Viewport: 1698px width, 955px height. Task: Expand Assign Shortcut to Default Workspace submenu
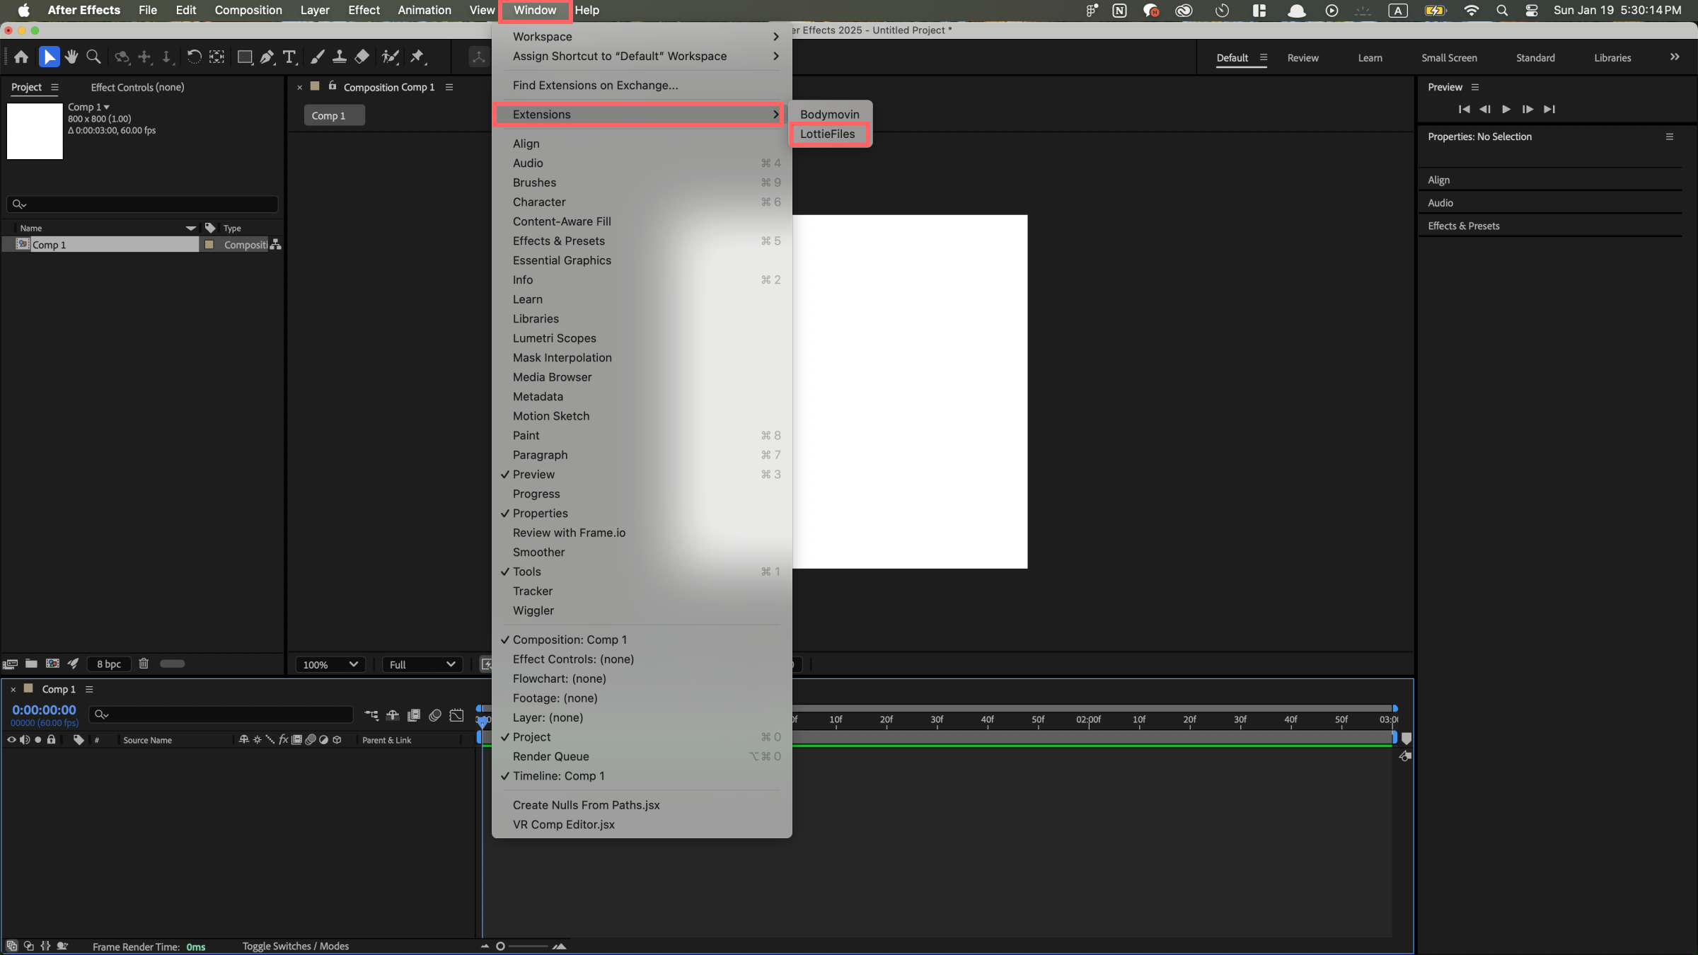click(641, 57)
